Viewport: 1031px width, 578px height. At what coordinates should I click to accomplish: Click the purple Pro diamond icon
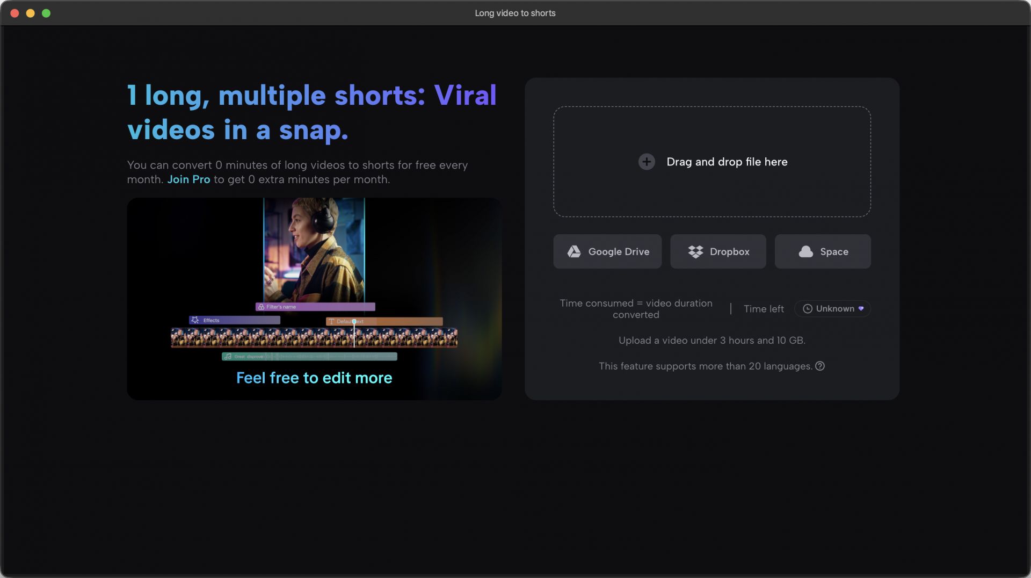861,309
